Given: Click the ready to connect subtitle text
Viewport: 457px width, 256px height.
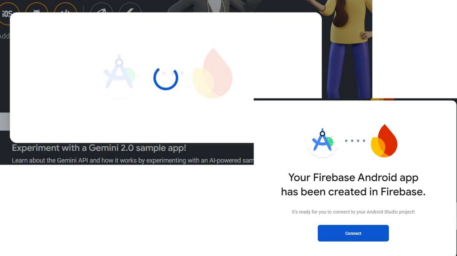Looking at the screenshot, I should point(353,212).
